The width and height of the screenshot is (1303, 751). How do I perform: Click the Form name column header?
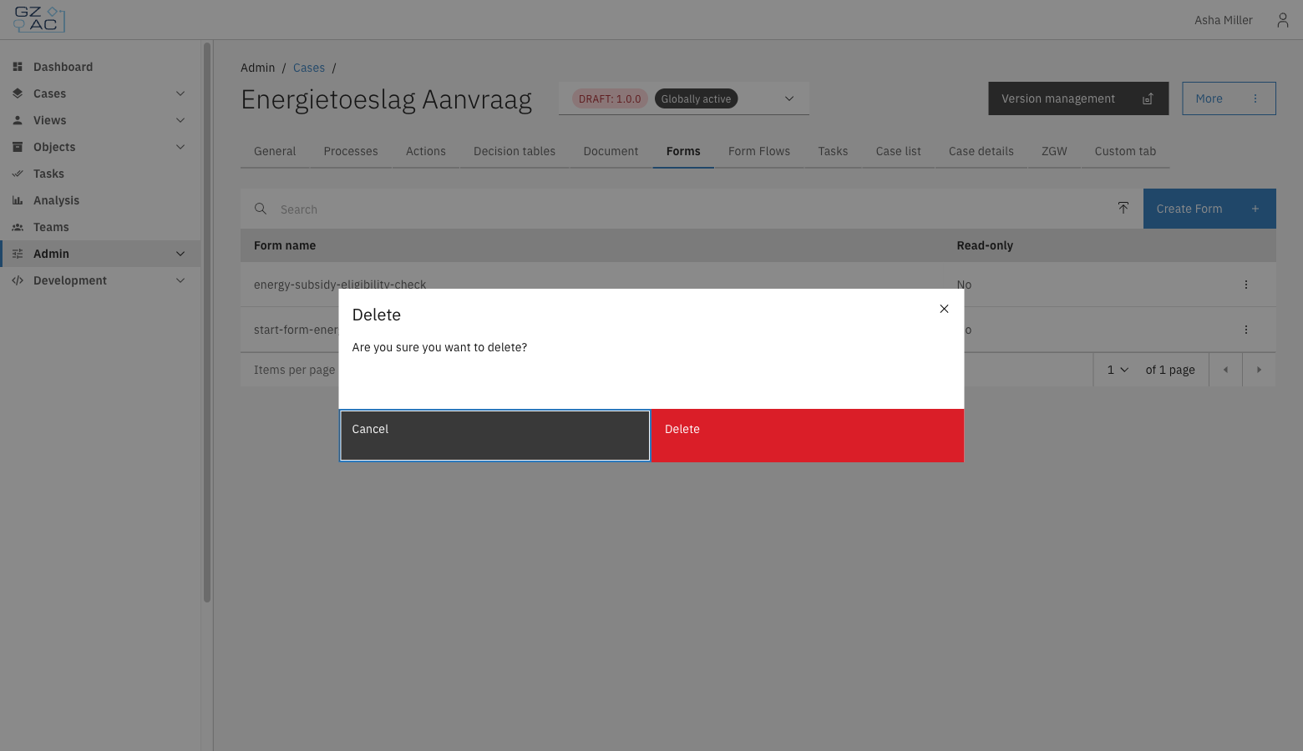[285, 245]
